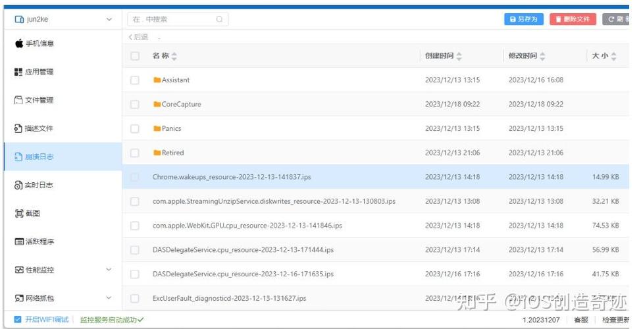The width and height of the screenshot is (643, 329).
Task: Check the ExcUserFault_diagnosticd row checkbox
Action: 135,298
